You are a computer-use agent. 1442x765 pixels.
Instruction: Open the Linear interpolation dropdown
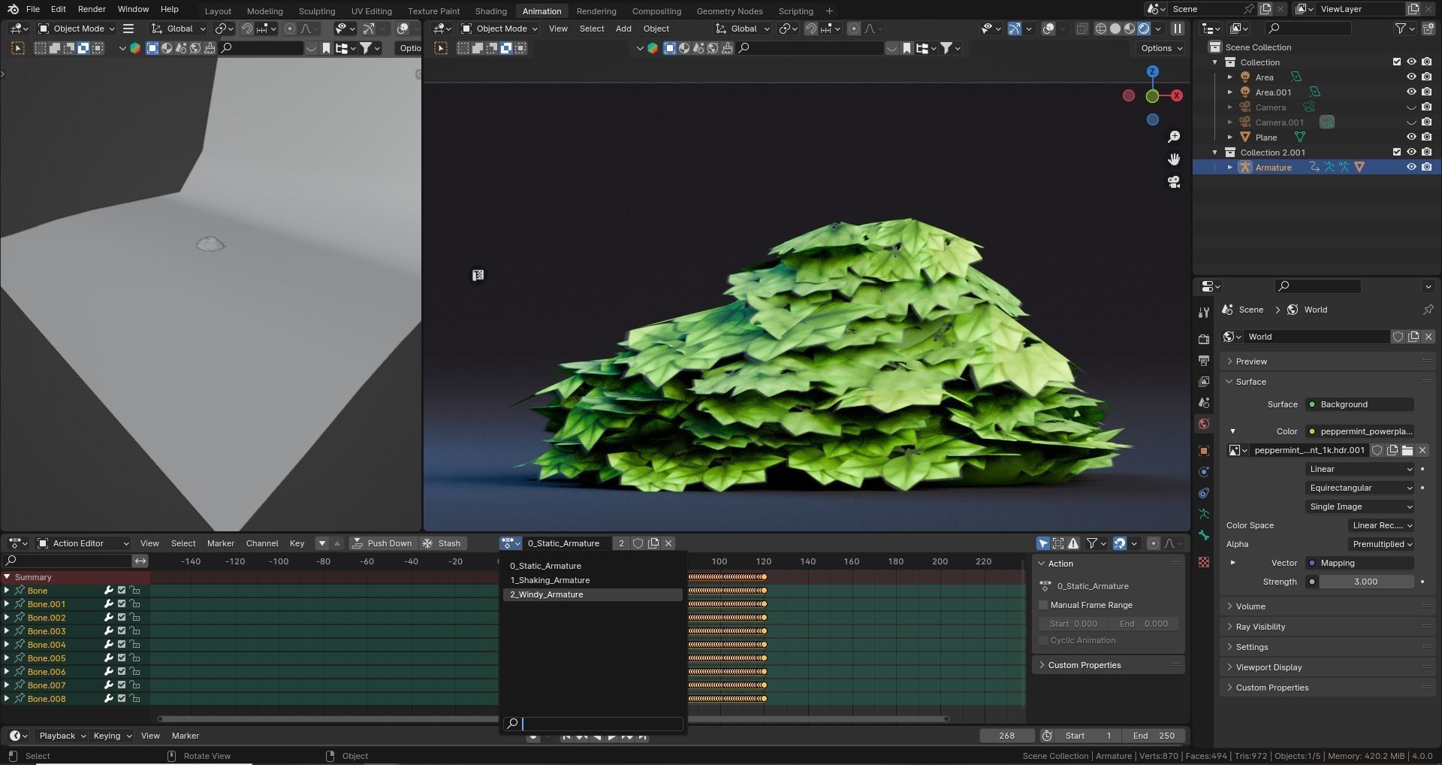tap(1360, 469)
